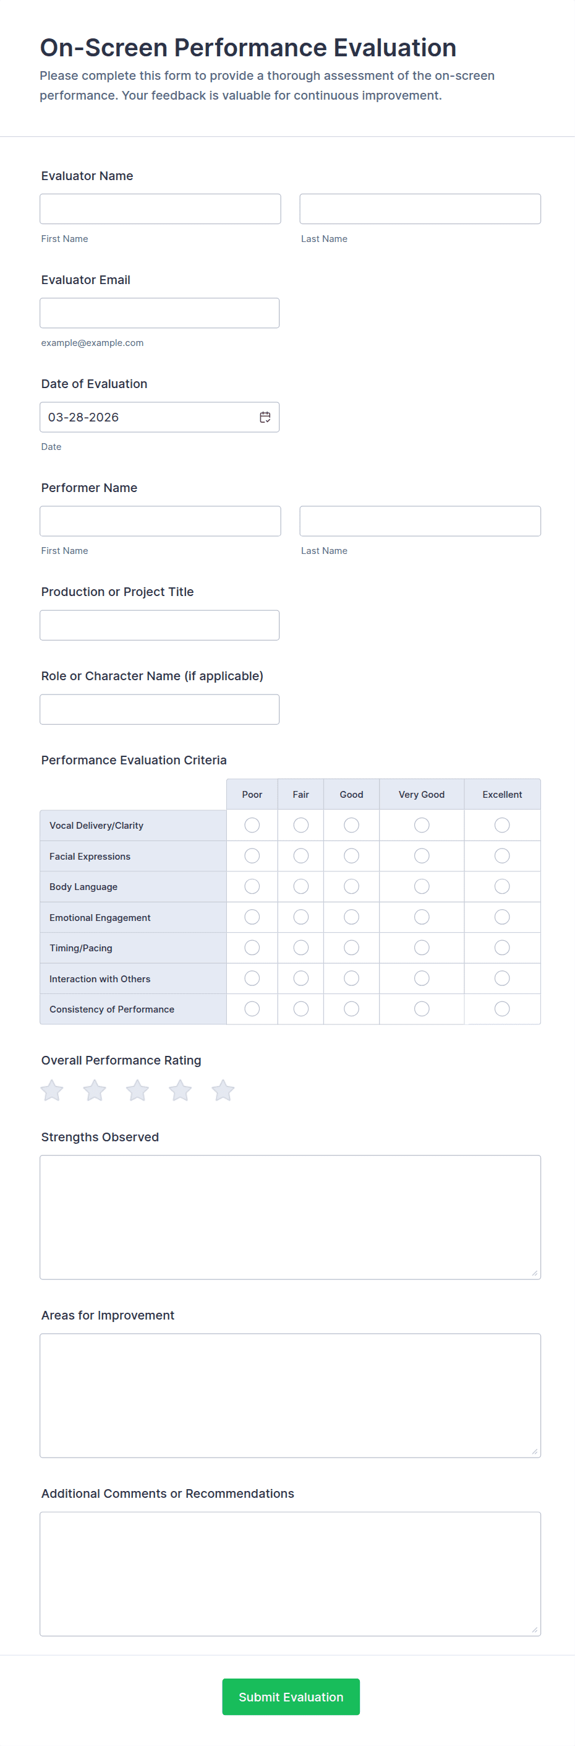The image size is (575, 1746).
Task: Mark Facial Expressions as Good
Action: (x=351, y=856)
